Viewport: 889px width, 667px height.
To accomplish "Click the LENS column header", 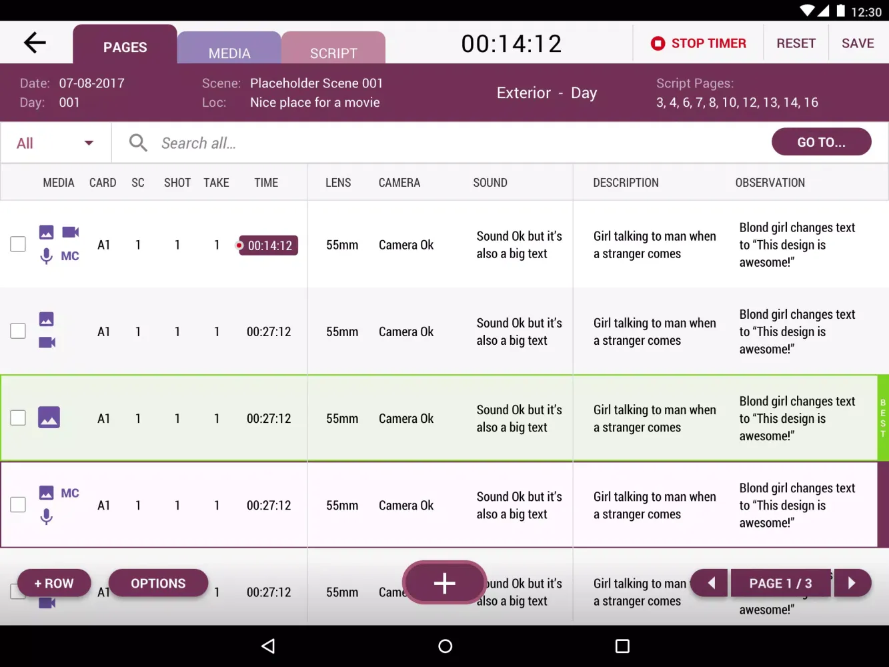I will tap(338, 183).
